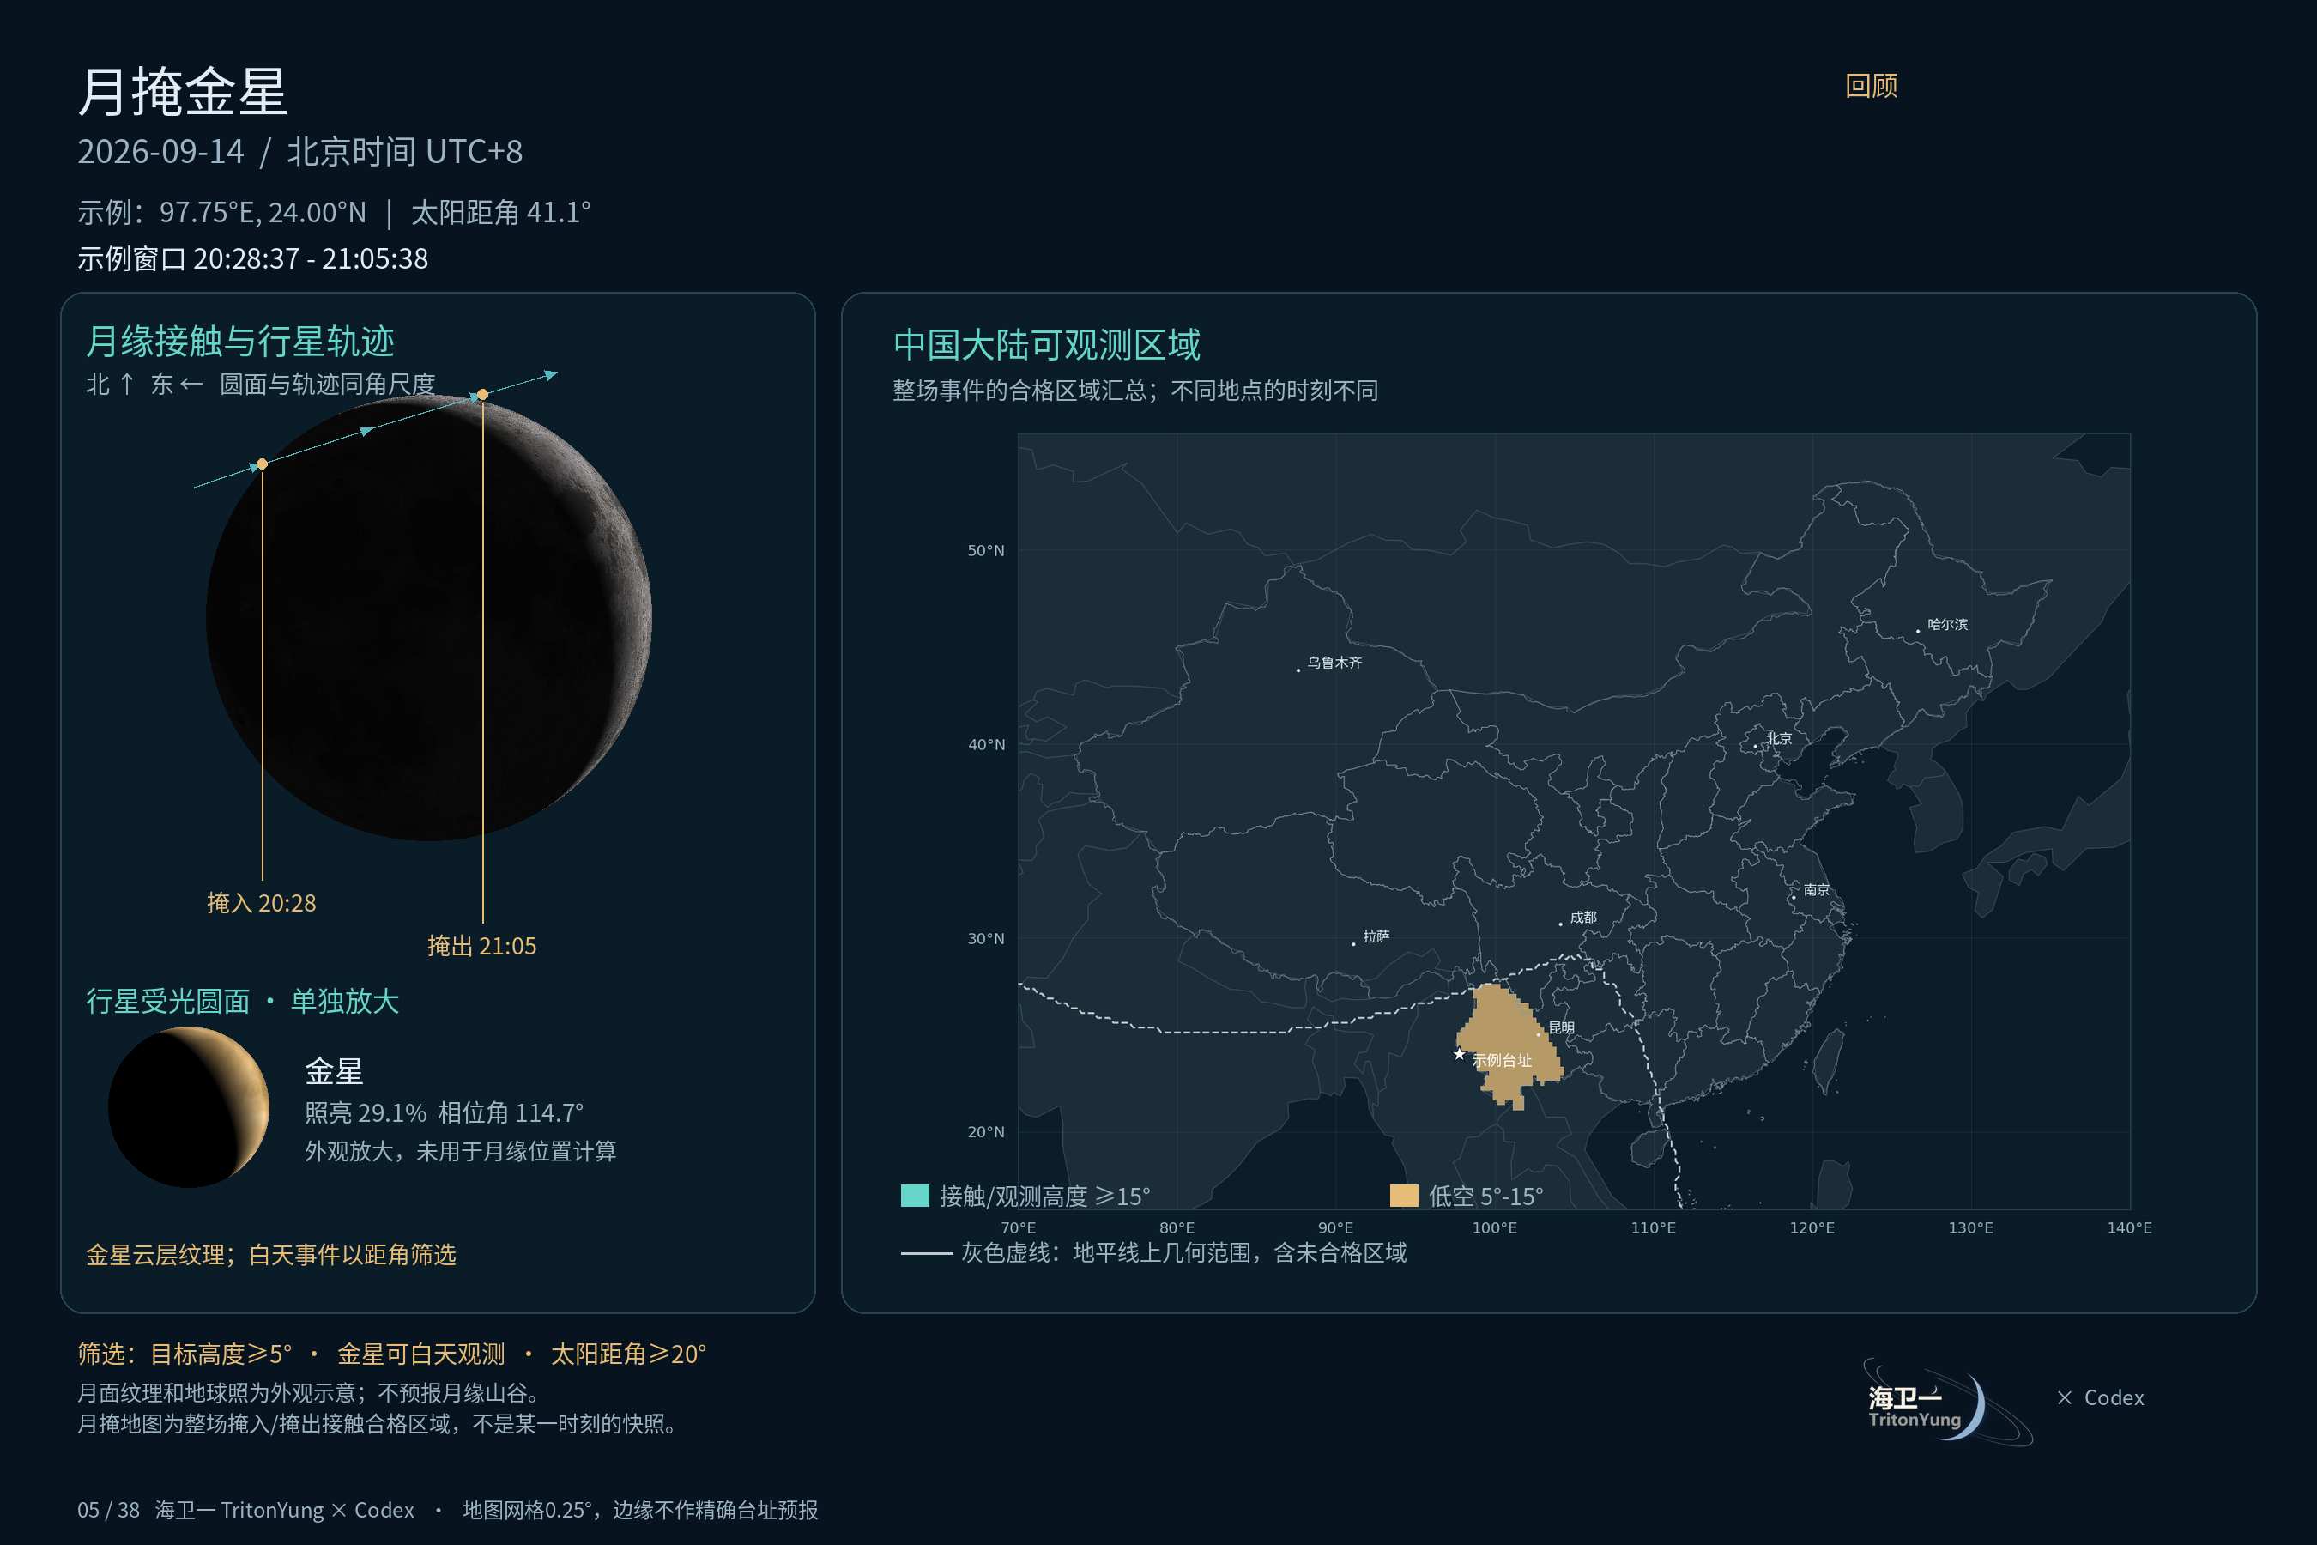
Task: Click the trajectory arrow tip past the 掩出 point
Action: pos(552,374)
